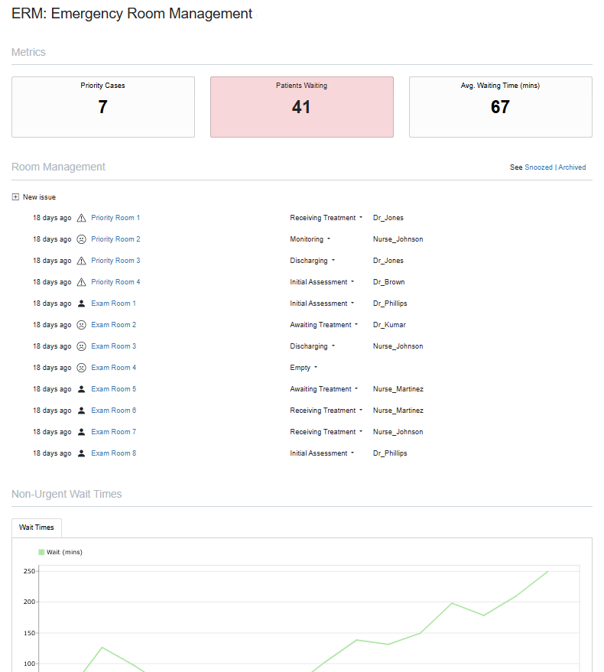Click the person icon beside Exam Room 8
Image resolution: width=604 pixels, height=672 pixels.
point(81,453)
